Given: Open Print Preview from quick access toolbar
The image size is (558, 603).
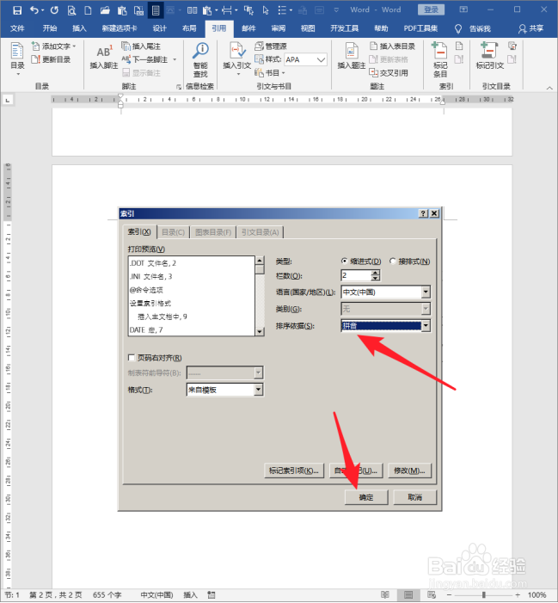Looking at the screenshot, I should (x=71, y=10).
